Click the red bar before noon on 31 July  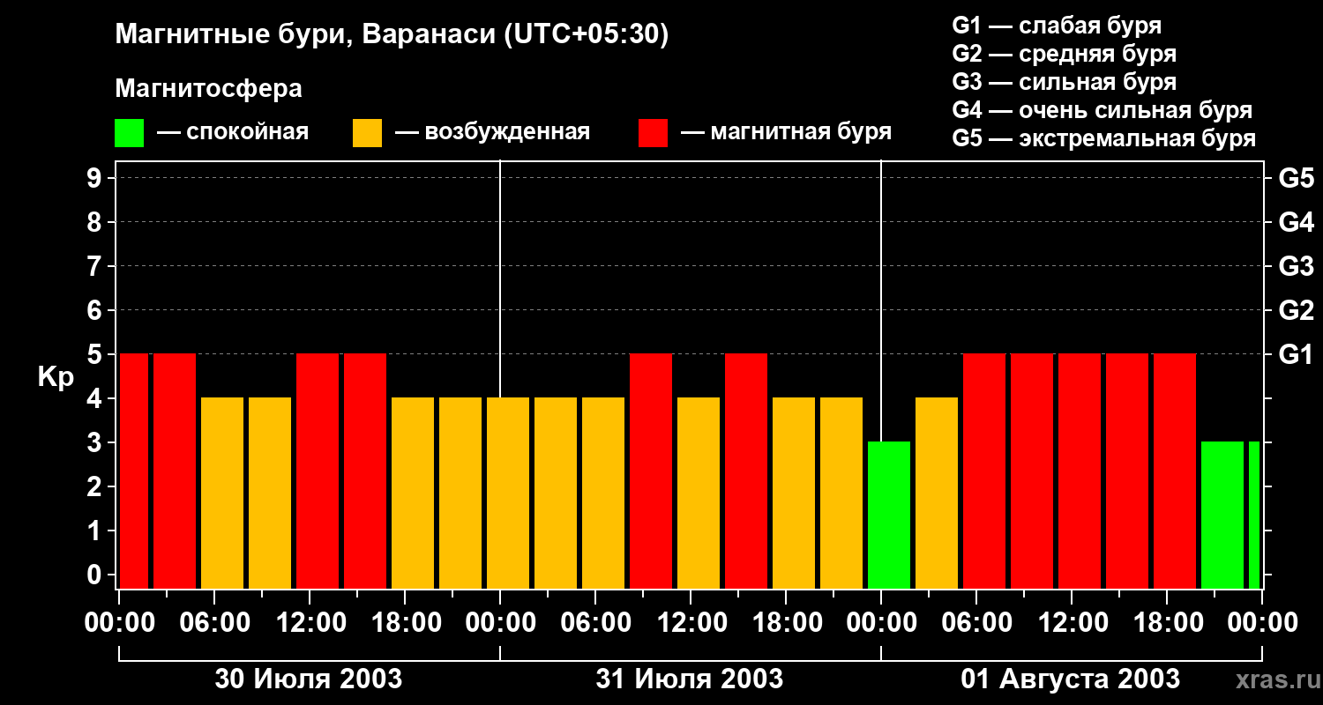pyautogui.click(x=651, y=471)
